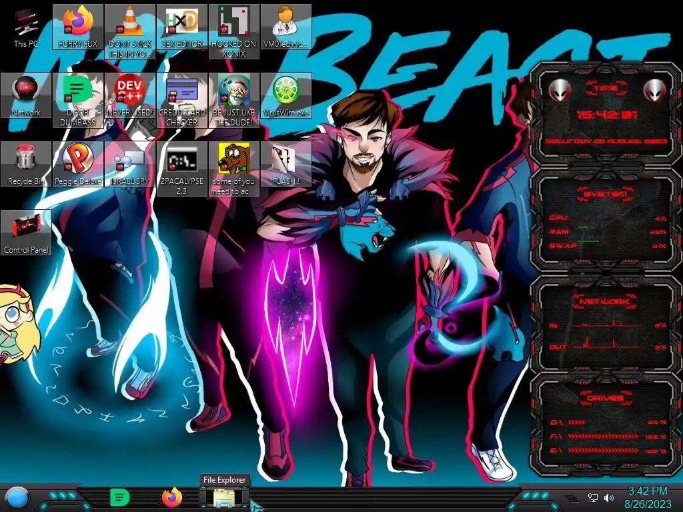
Task: Click the right alien head on TIME widget
Action: 654,91
